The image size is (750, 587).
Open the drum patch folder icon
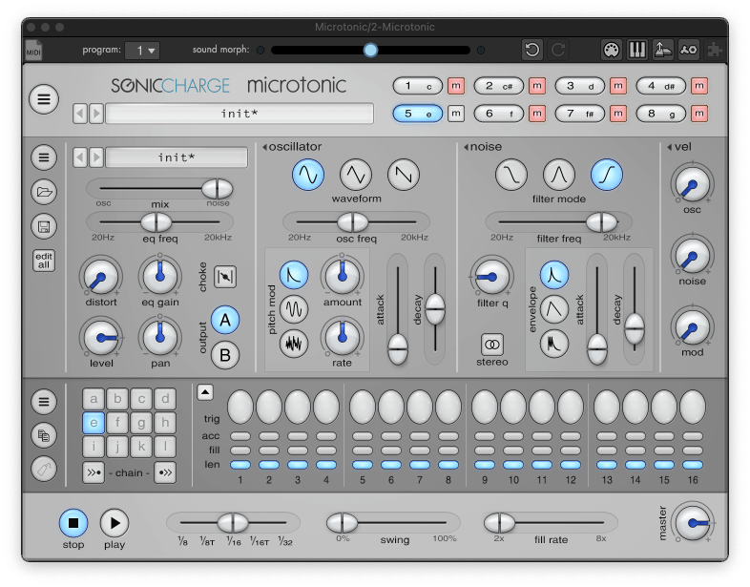(x=44, y=191)
